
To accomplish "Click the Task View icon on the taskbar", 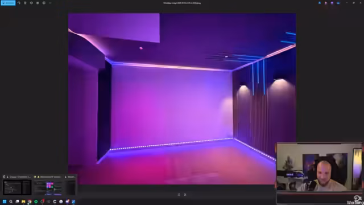I will (x=17, y=202).
